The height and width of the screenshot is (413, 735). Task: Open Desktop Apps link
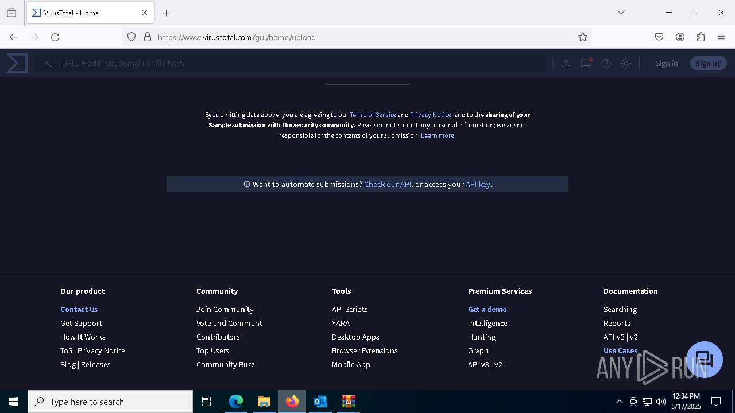click(355, 337)
